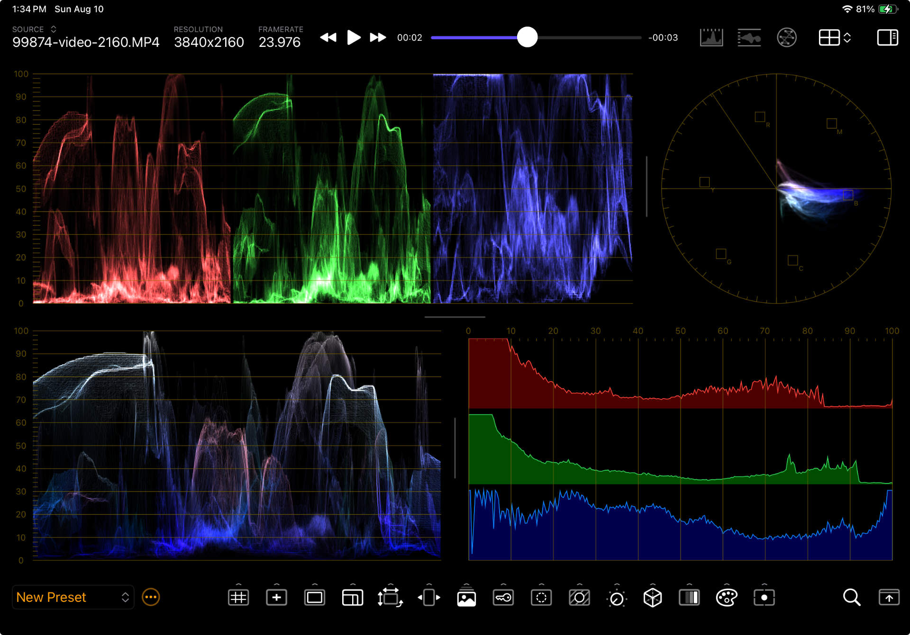910x635 pixels.
Task: Open the histogram scope icon in top bar
Action: 711,37
